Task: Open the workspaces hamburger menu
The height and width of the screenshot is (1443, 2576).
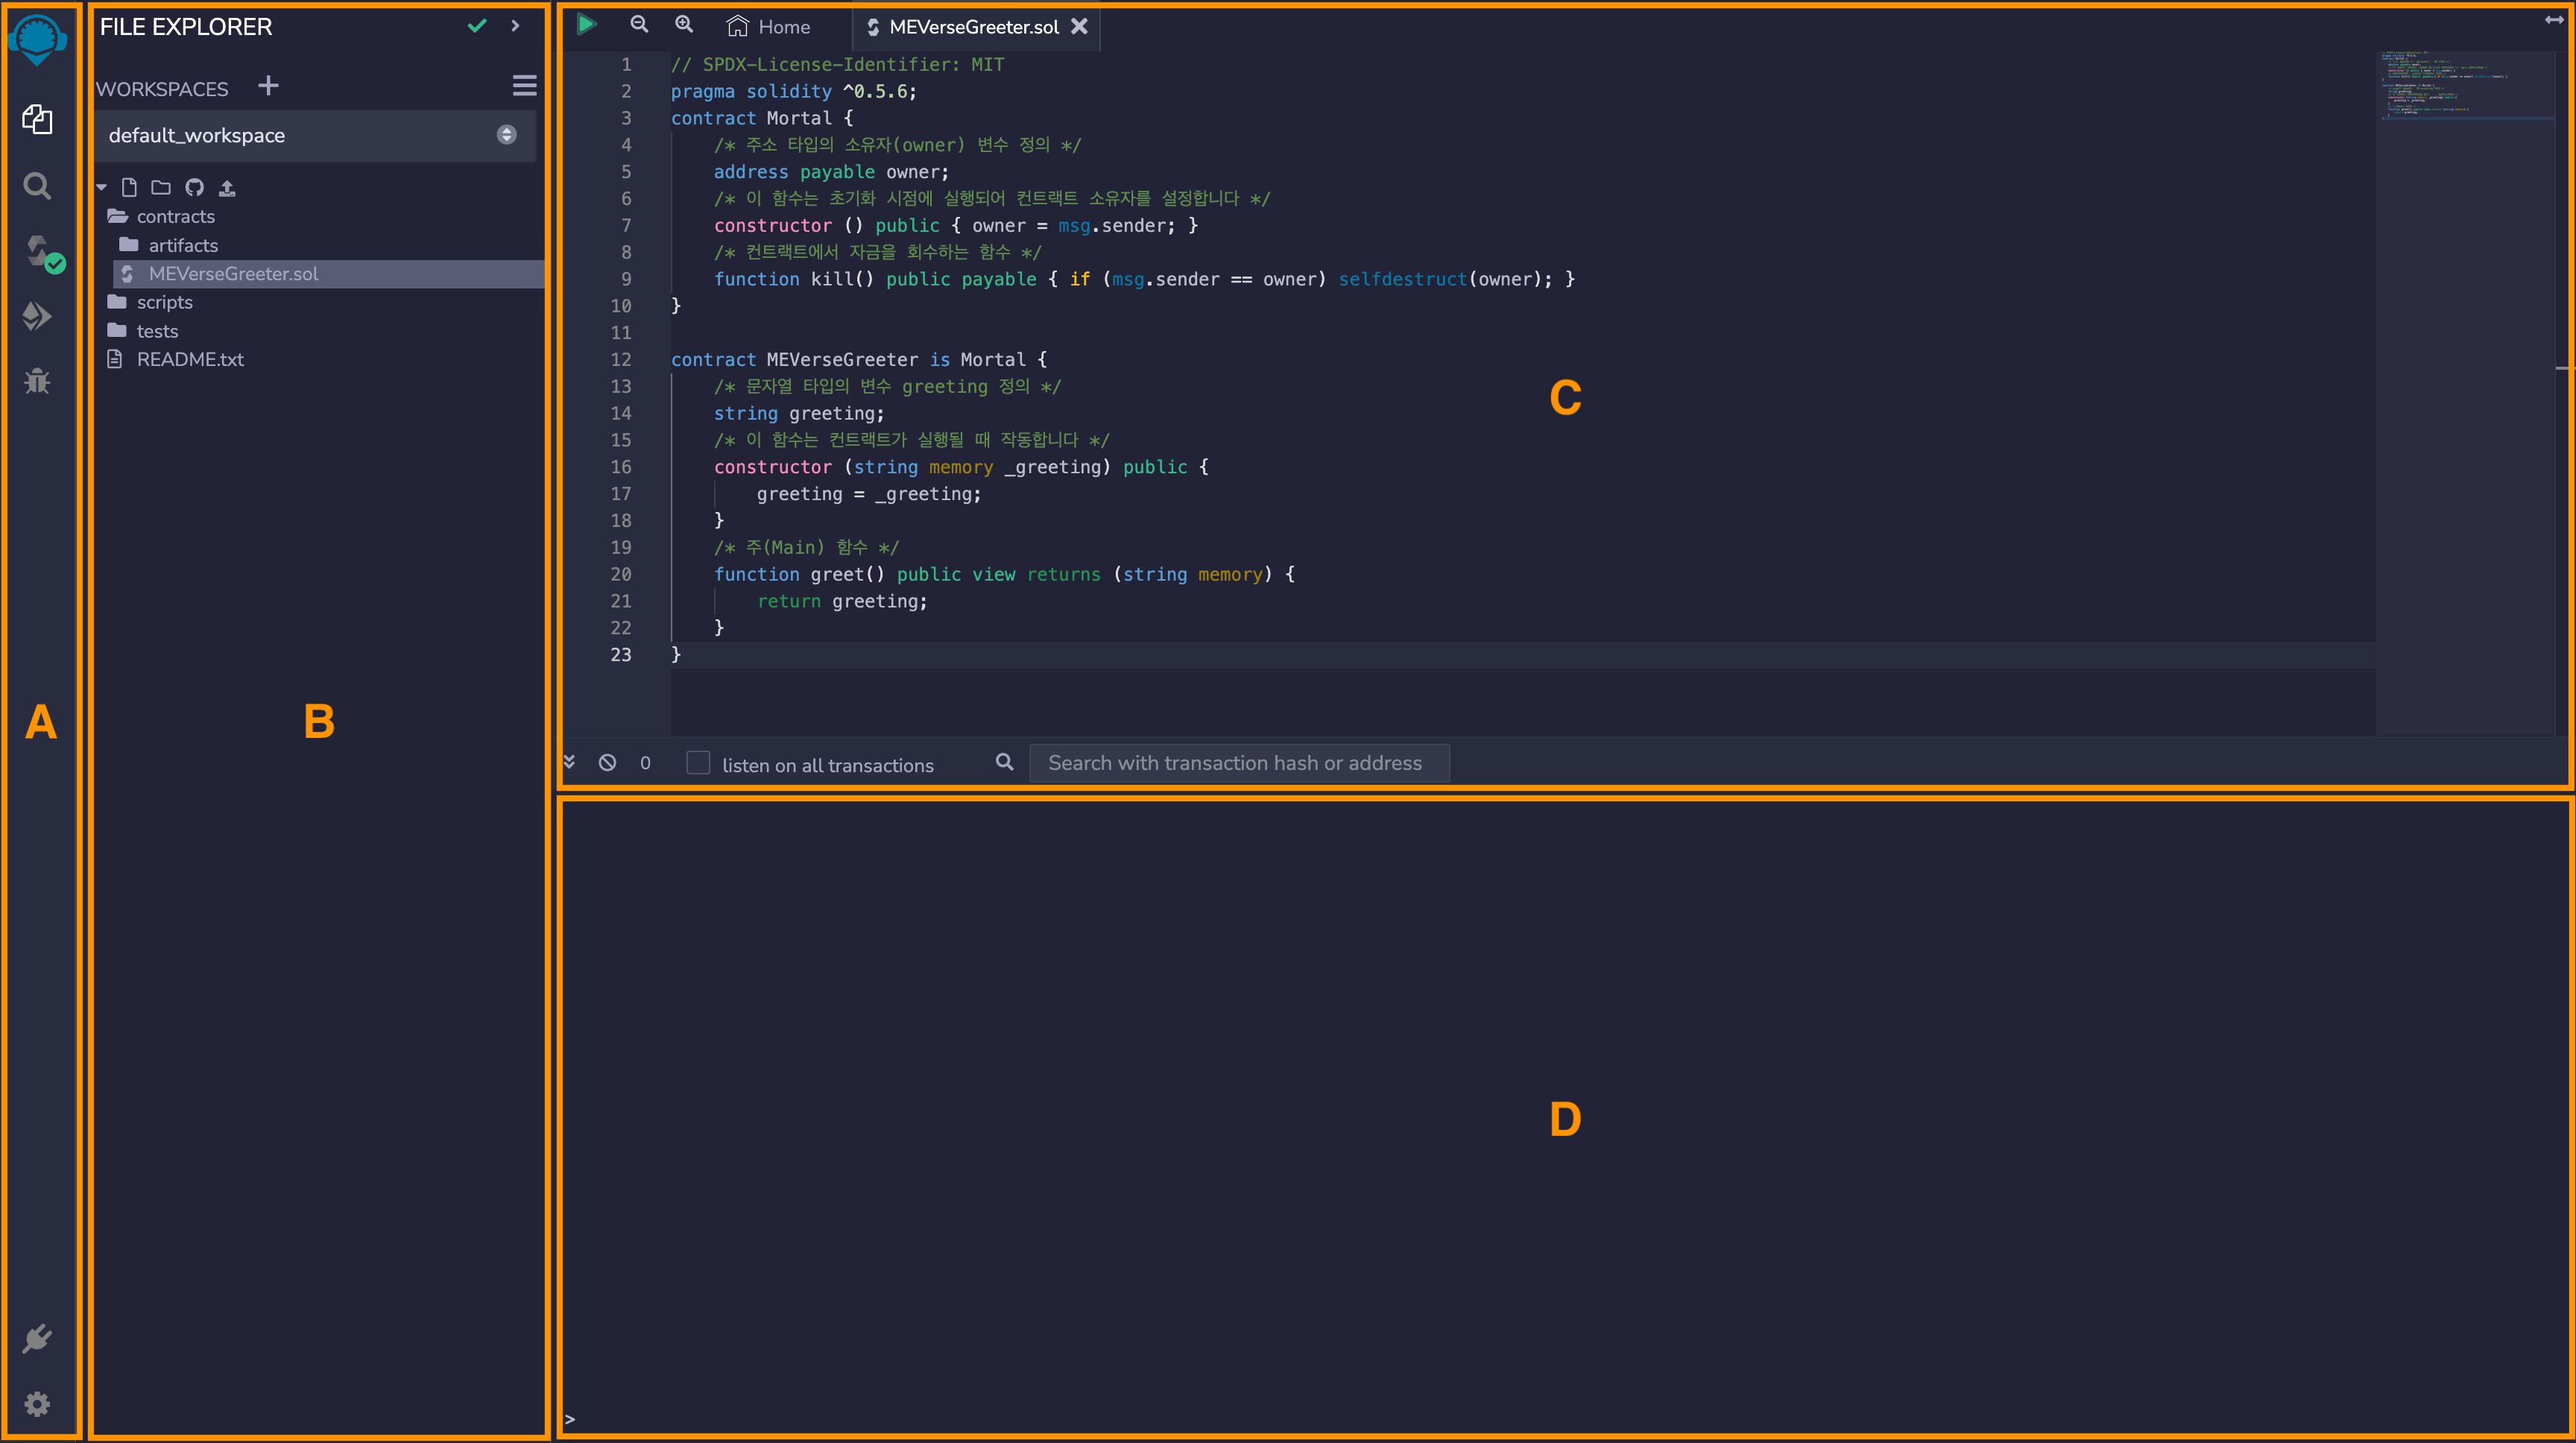Action: pos(524,86)
